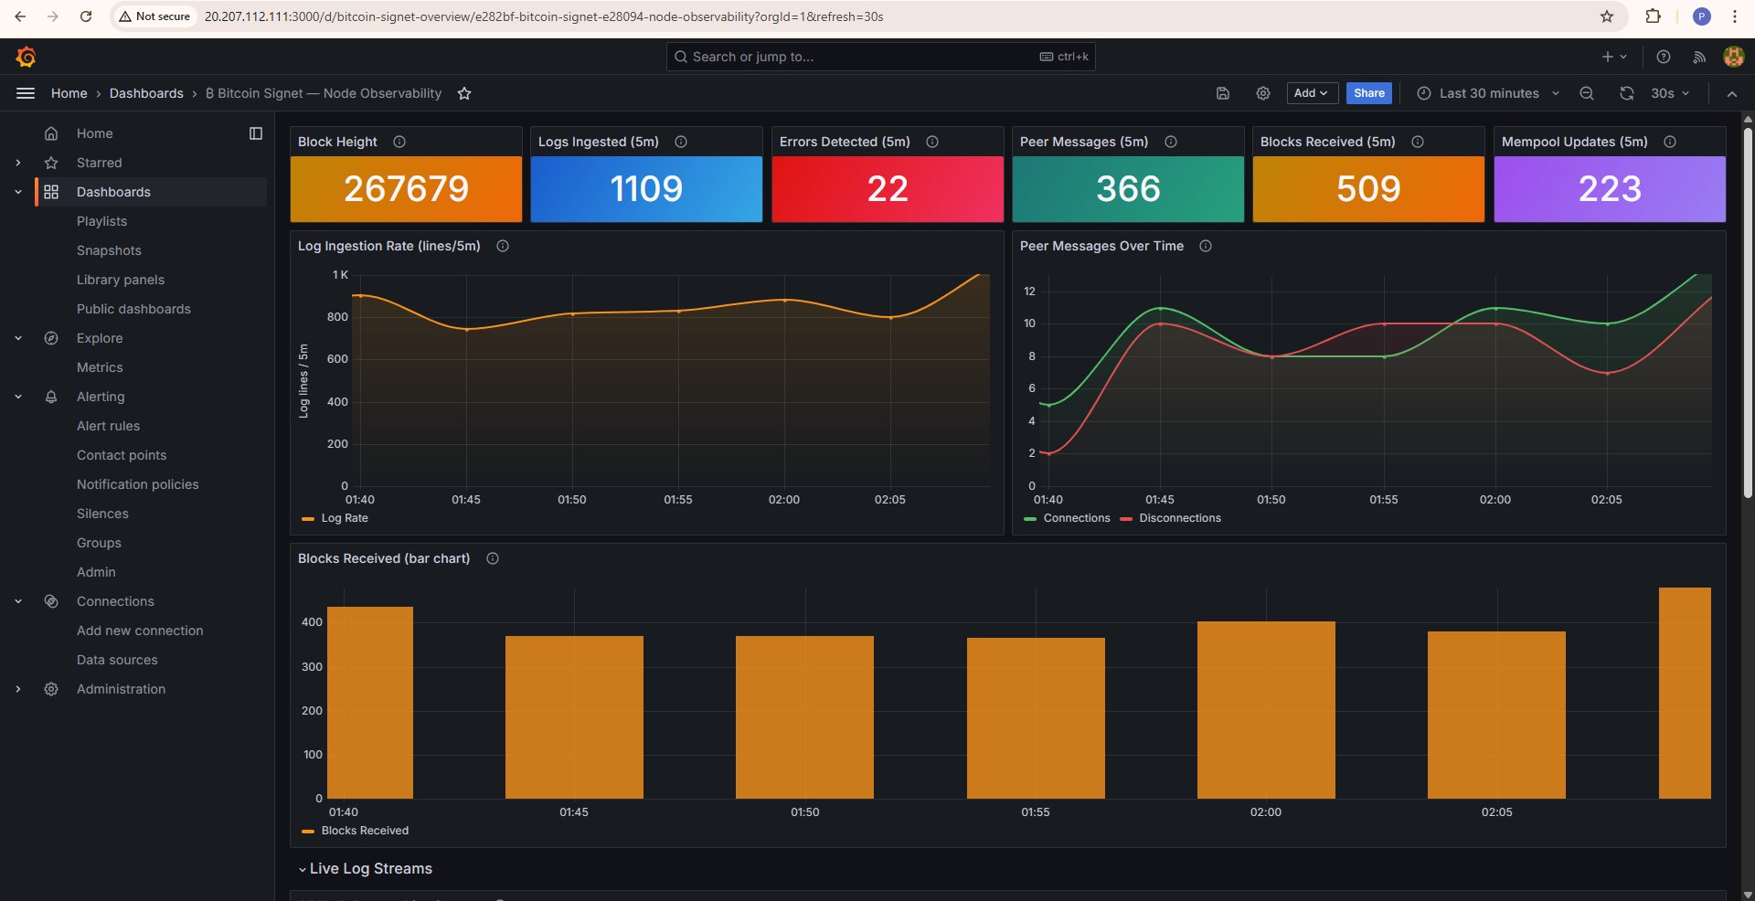Open the Add dropdown
This screenshot has height=901, width=1755.
pos(1312,93)
